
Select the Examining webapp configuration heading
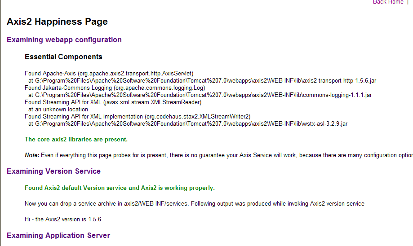tap(64, 40)
